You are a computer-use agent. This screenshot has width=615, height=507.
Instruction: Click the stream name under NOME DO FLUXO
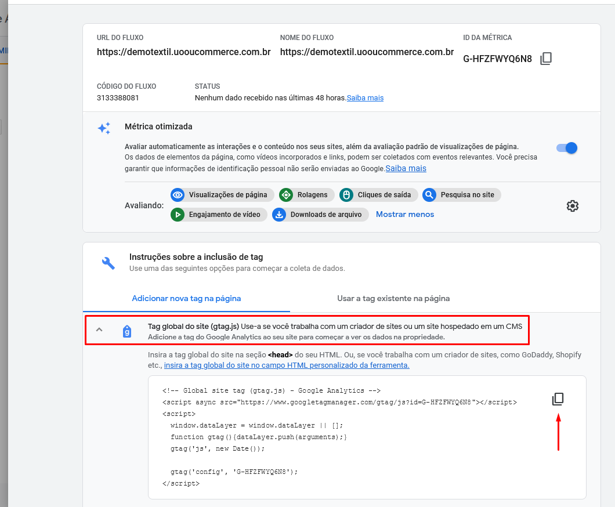pos(367,52)
